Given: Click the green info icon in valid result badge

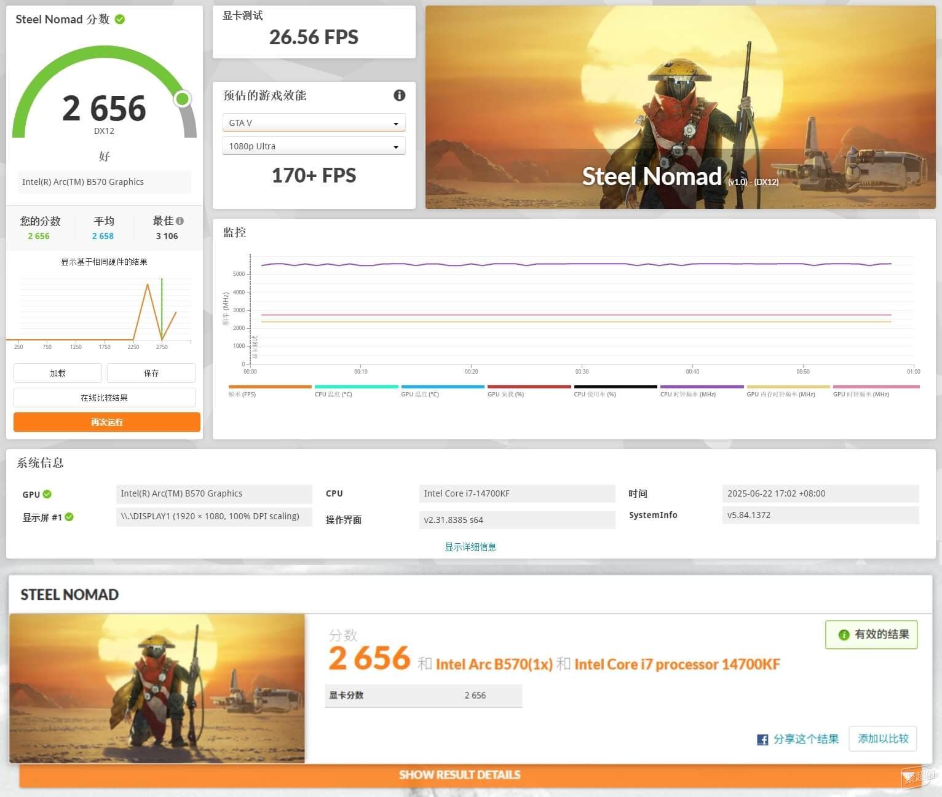Looking at the screenshot, I should click(x=844, y=635).
